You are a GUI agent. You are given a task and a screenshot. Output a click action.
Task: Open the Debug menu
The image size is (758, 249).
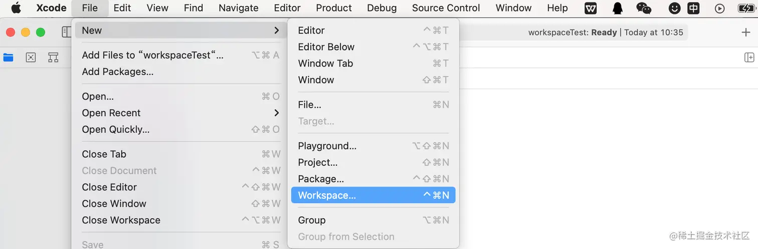(382, 8)
